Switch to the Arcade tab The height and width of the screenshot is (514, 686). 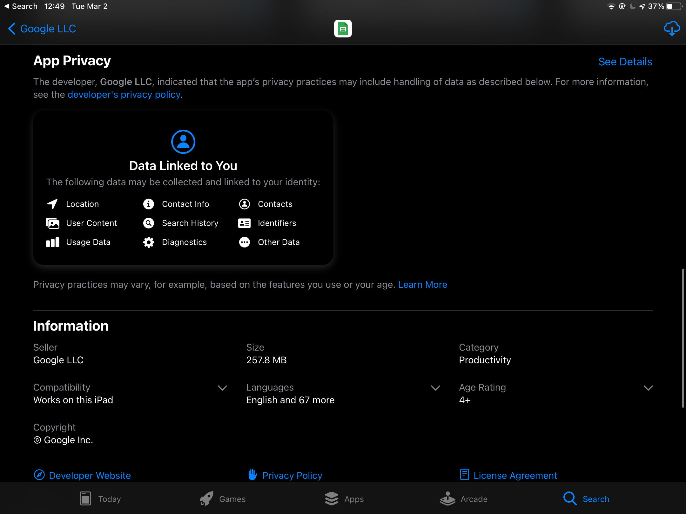point(464,499)
